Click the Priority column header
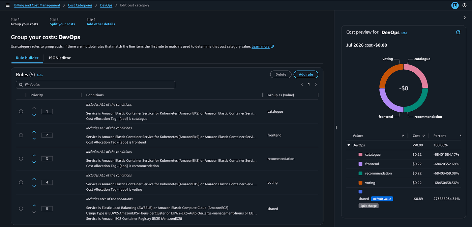472x227 pixels. [37, 95]
